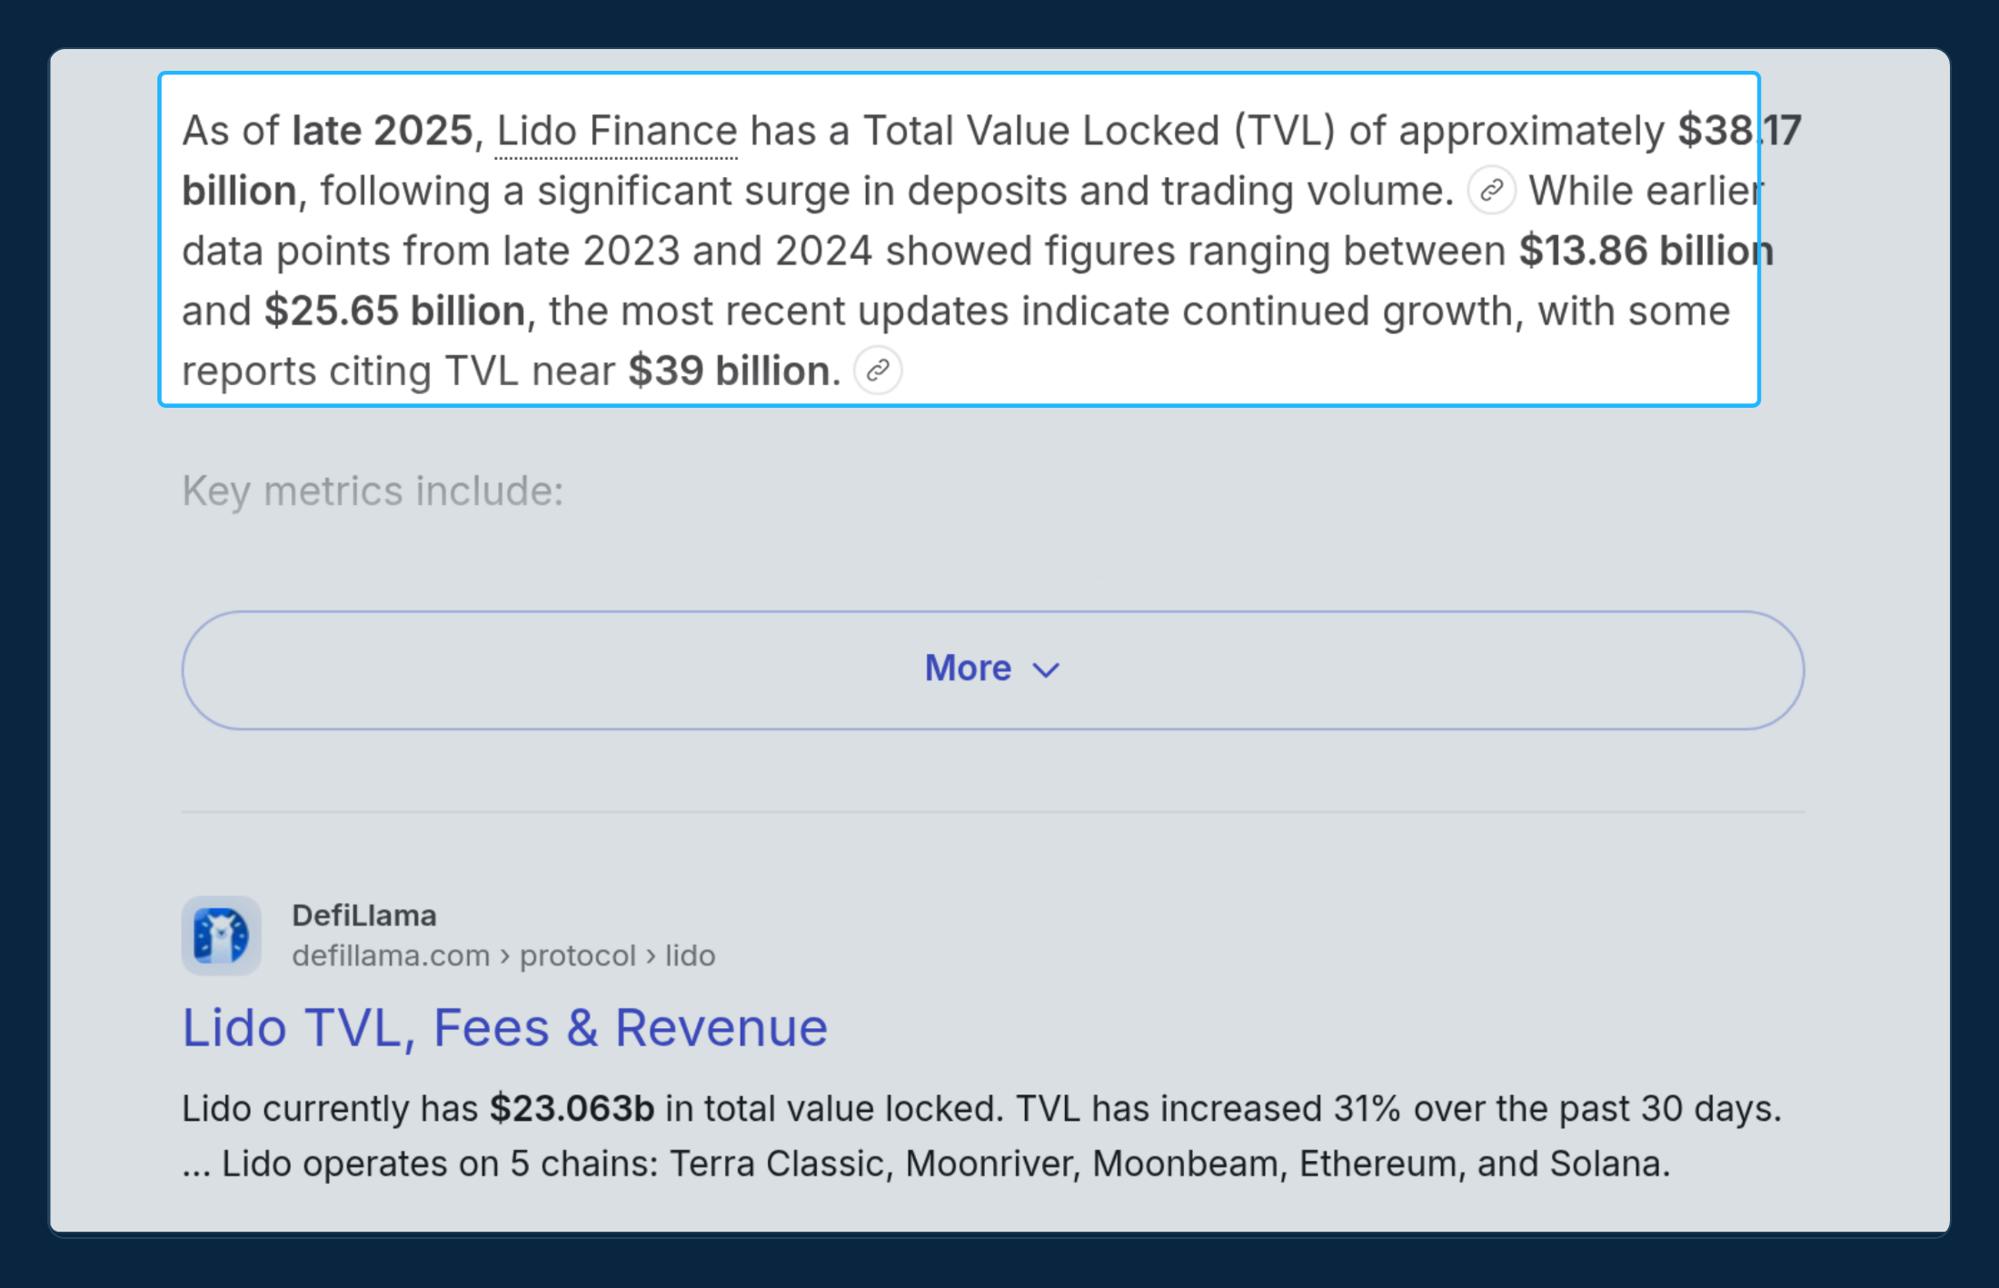Screen dimensions: 1999x1288
Task: Click the bold "$25.65 billion" figure
Action: click(395, 312)
